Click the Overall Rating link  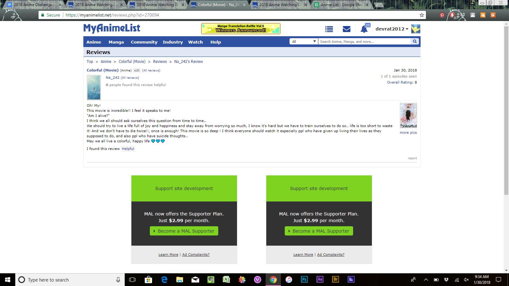400,82
